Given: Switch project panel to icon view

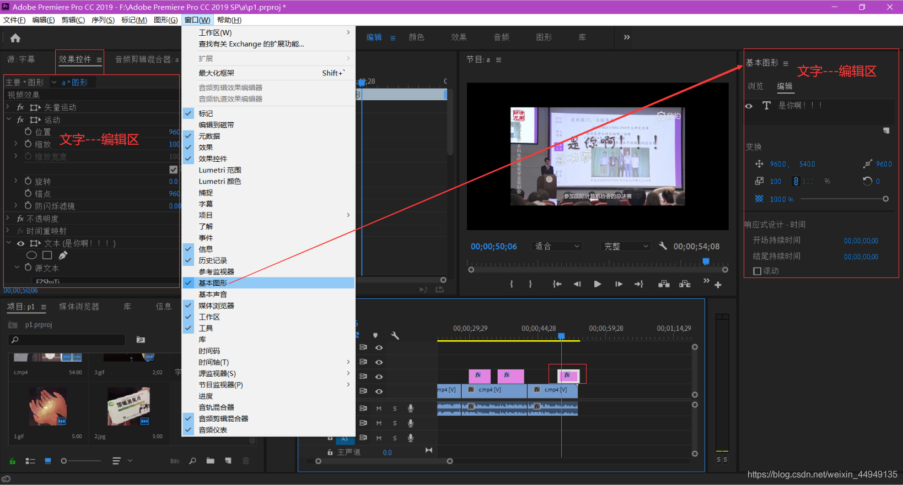Looking at the screenshot, I should click(x=48, y=461).
